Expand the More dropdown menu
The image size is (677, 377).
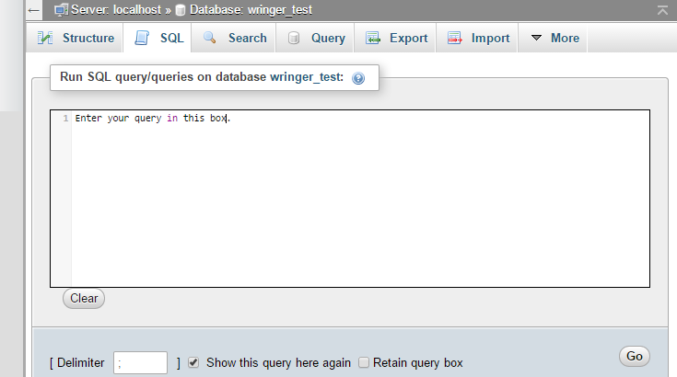point(553,38)
